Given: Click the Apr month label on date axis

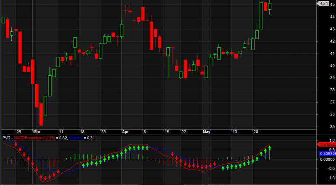Looking at the screenshot, I should click(125, 132).
